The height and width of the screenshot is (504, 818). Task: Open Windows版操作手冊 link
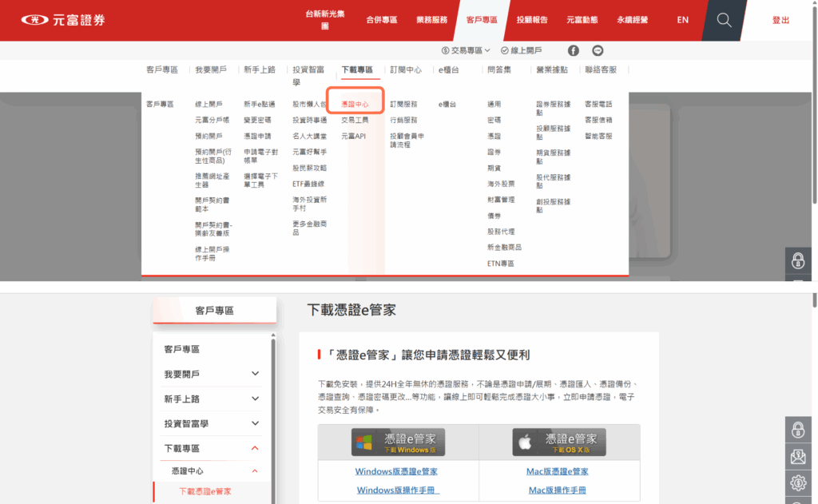pyautogui.click(x=398, y=490)
